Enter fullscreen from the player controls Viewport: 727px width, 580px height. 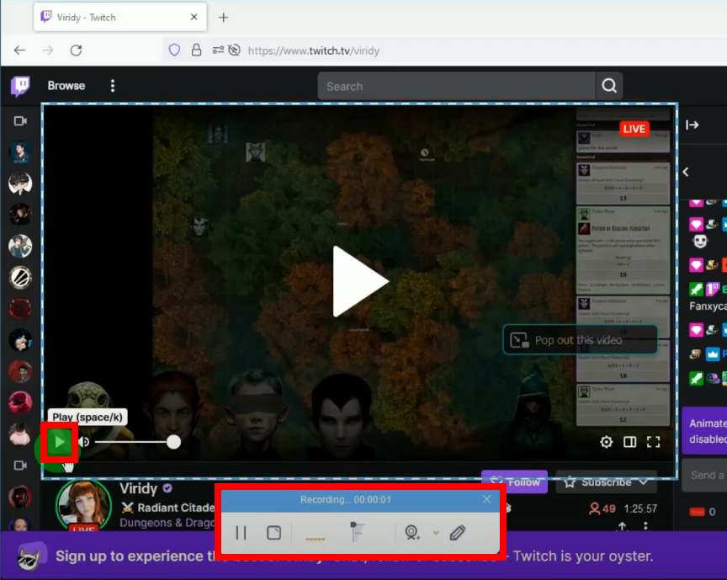click(x=654, y=441)
